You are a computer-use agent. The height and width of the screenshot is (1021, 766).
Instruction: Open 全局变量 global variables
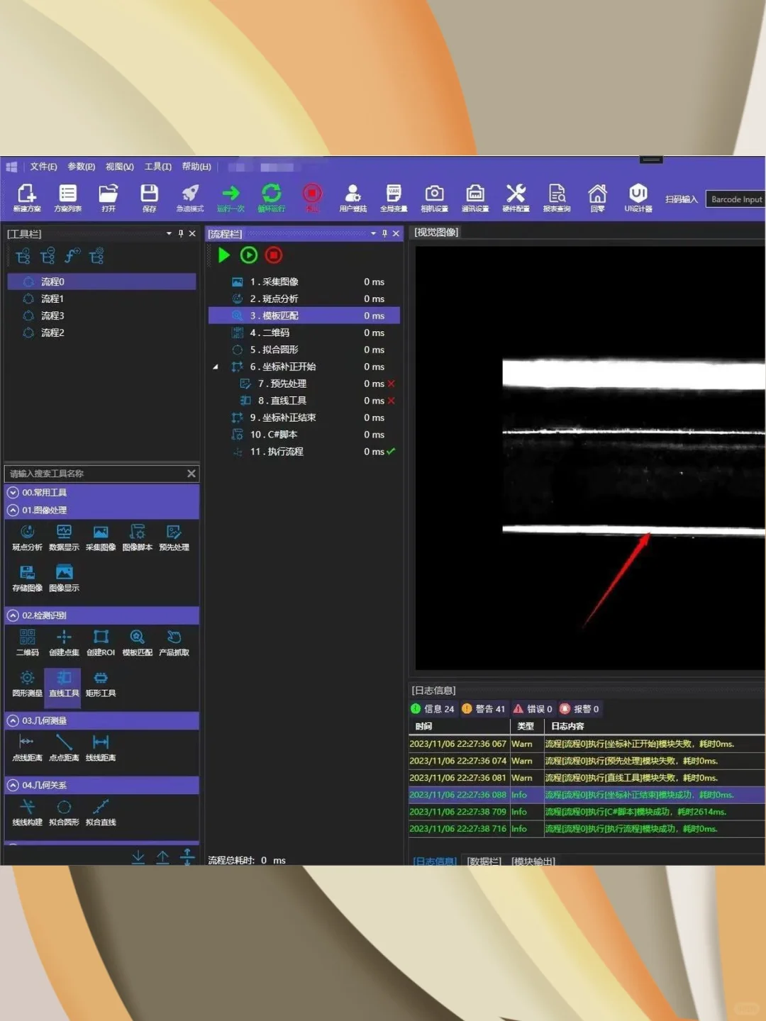point(394,198)
